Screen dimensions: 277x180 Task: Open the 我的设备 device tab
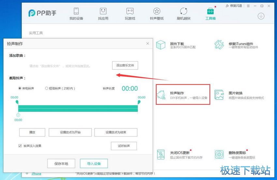pyautogui.click(x=76, y=14)
